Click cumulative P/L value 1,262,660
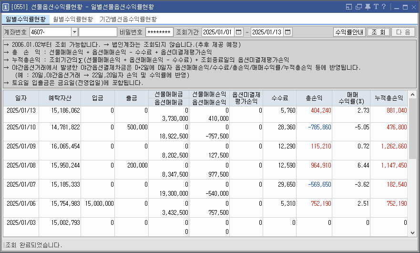The image size is (420, 253). tap(394, 146)
